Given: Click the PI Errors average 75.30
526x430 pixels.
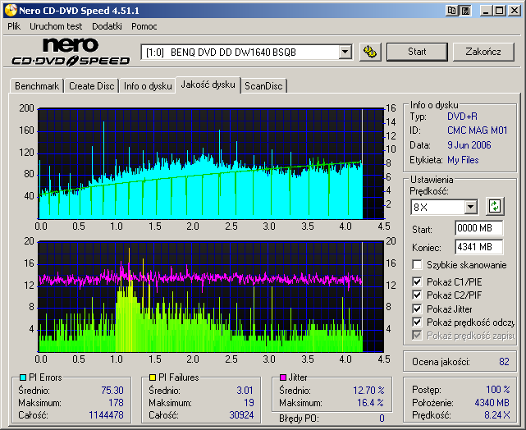Looking at the screenshot, I should pyautogui.click(x=112, y=391).
